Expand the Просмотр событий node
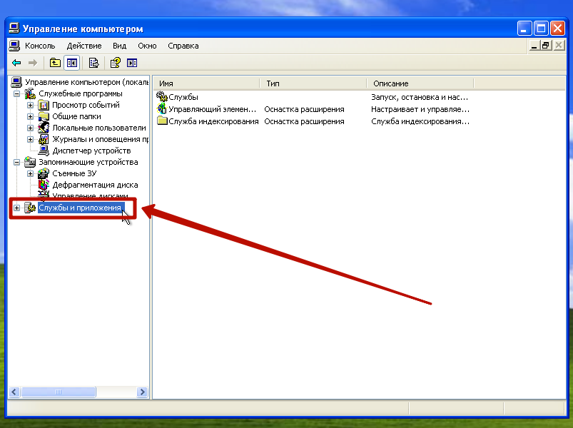This screenshot has width=573, height=428. click(30, 105)
